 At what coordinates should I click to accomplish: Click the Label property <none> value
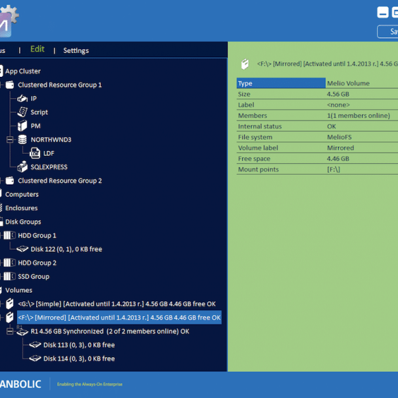tap(338, 105)
